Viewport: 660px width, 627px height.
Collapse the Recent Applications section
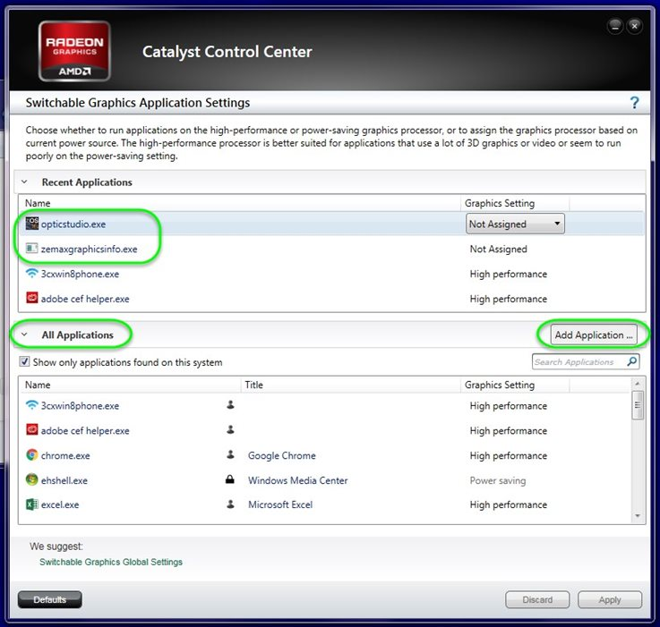pos(24,182)
